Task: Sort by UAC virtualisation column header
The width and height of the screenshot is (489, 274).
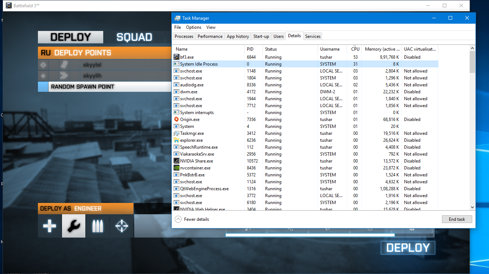Action: [x=420, y=49]
